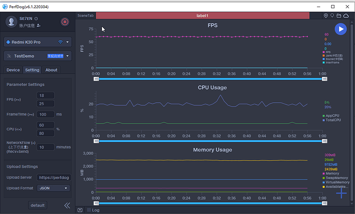Collapse sidebar with double chevron icon
355x214 pixels.
pos(67,205)
